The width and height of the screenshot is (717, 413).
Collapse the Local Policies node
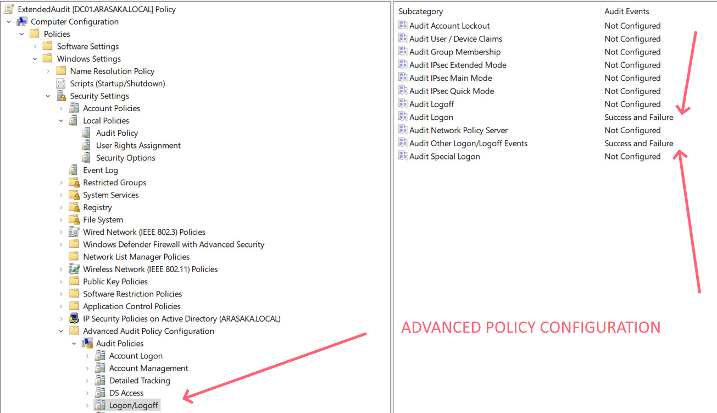pos(61,121)
